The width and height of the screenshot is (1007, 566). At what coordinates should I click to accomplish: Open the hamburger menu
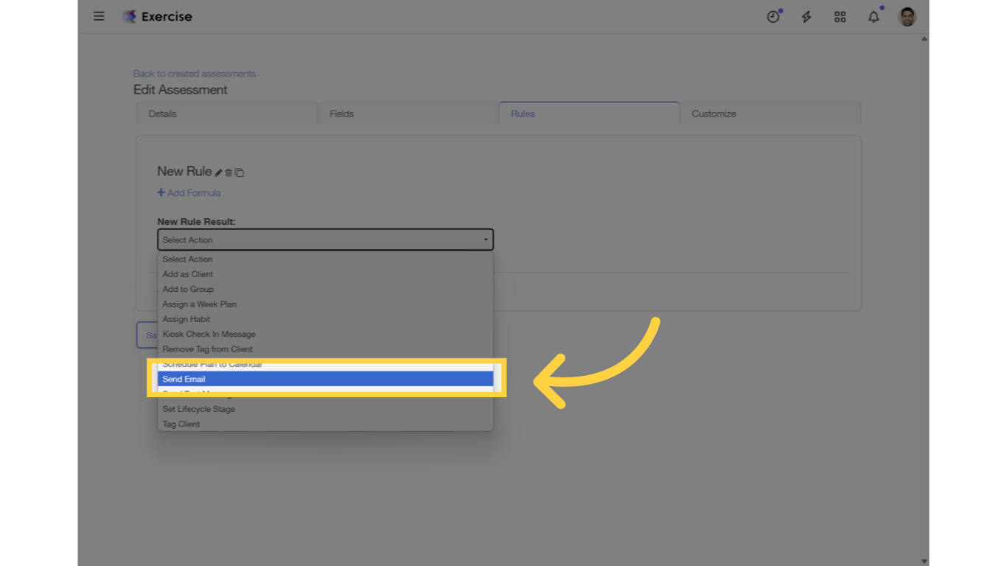click(x=99, y=16)
